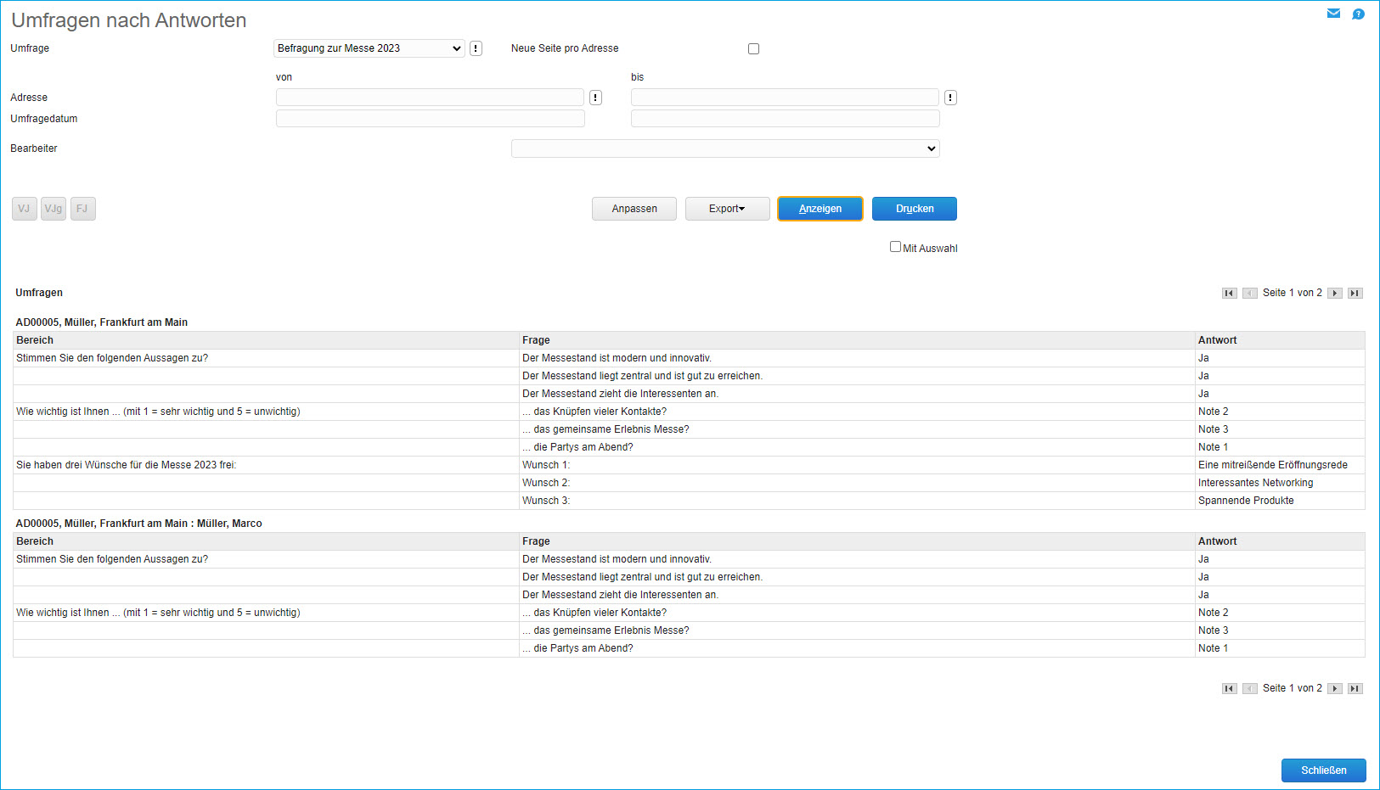1380x790 pixels.
Task: Click the Anpassen button
Action: pos(634,209)
